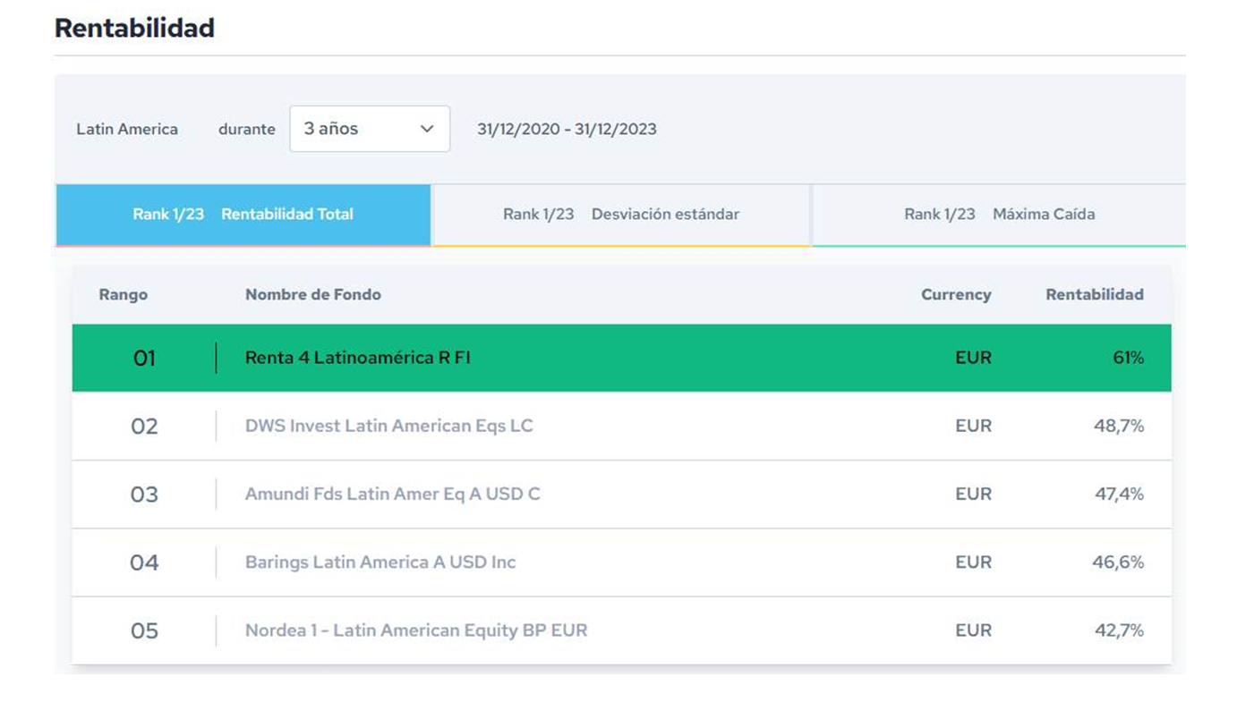
Task: Open DWS Invest Latin American Eqs LC
Action: (388, 427)
